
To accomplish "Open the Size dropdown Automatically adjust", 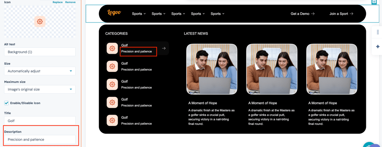I will (x=40, y=71).
